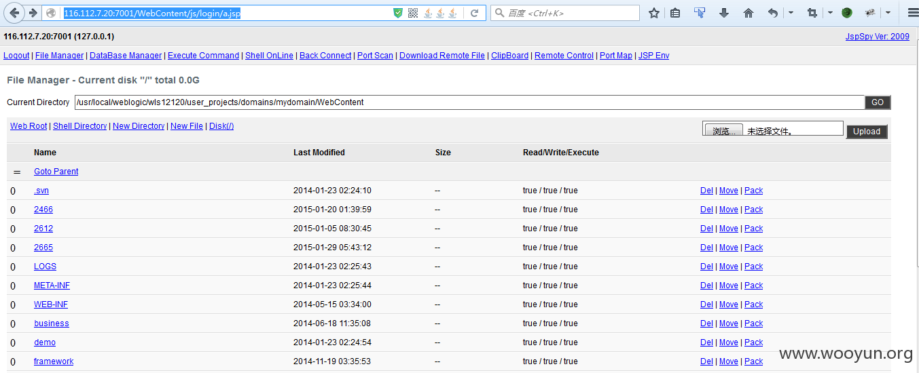The height and width of the screenshot is (373, 919).
Task: Click the Read/Write/Execute column header
Action: 561,153
